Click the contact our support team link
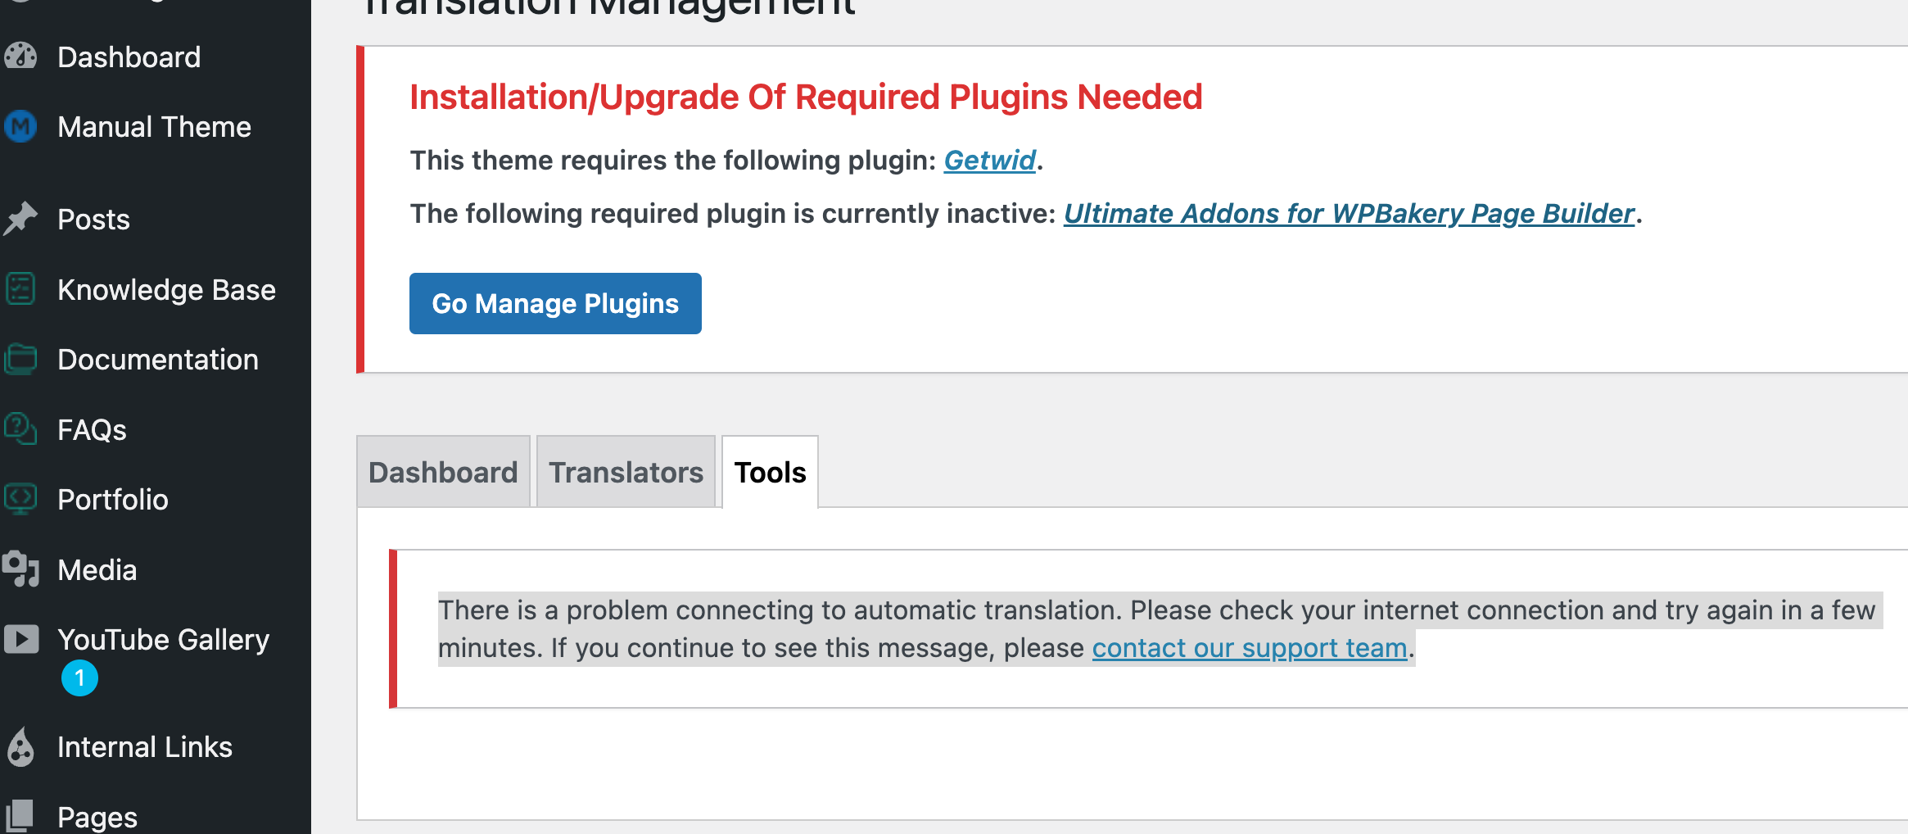The width and height of the screenshot is (1908, 834). point(1248,647)
